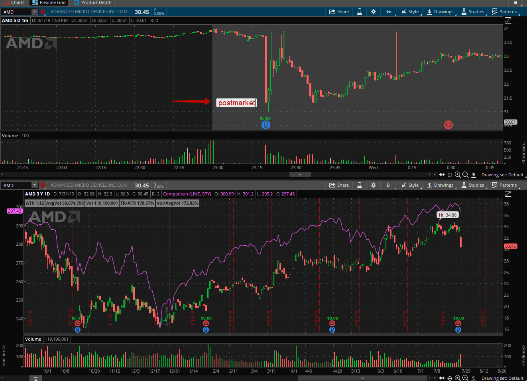Click the expansion-area arrows icon below upper chart
This screenshot has height=381, width=527.
coord(442,175)
